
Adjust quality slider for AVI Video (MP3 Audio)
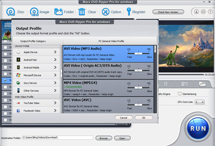click(138, 54)
